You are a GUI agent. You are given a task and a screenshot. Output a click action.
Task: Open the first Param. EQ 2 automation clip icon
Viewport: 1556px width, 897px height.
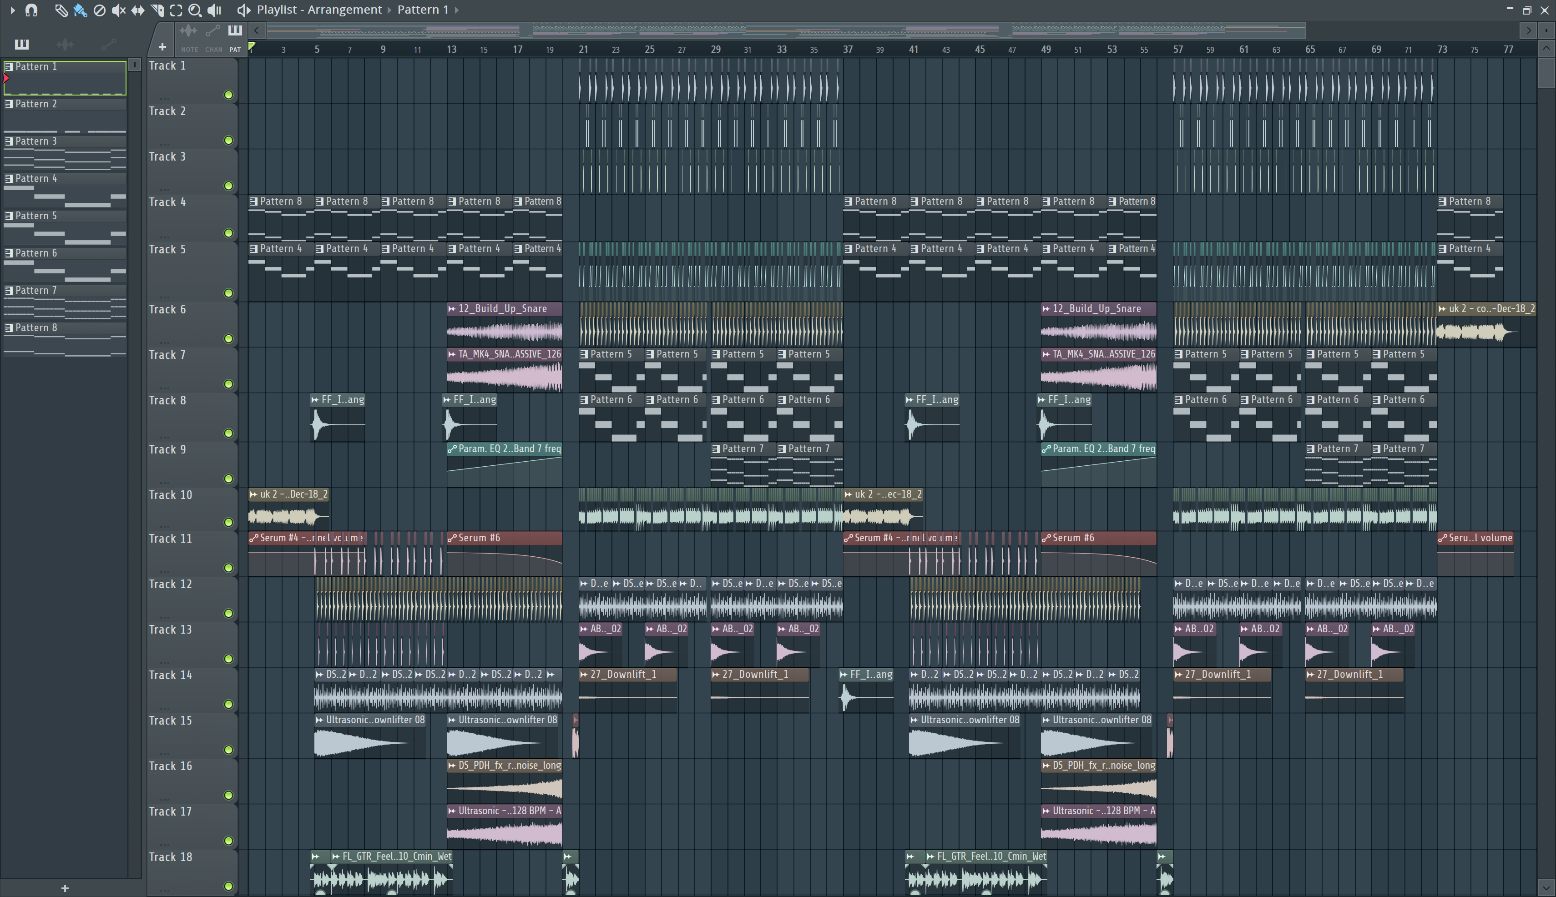[x=452, y=449]
